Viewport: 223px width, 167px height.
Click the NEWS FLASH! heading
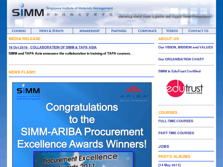coord(22,72)
